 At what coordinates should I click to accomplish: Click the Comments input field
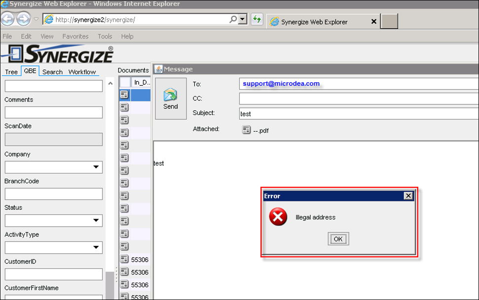coord(53,112)
